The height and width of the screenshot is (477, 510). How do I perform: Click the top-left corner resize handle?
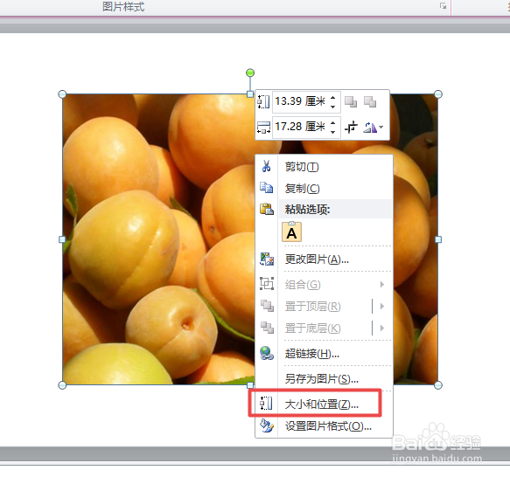pyautogui.click(x=62, y=94)
